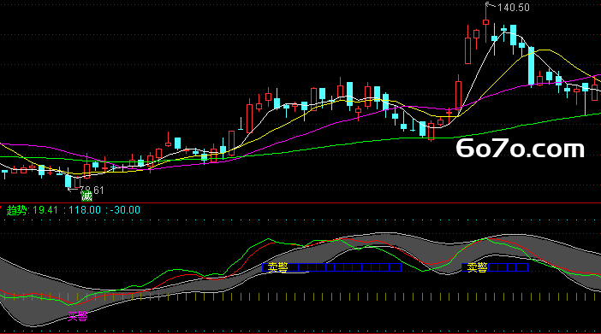Image resolution: width=601 pixels, height=334 pixels.
Task: Click the long cyan candlestick after the peak
Action: point(532,66)
